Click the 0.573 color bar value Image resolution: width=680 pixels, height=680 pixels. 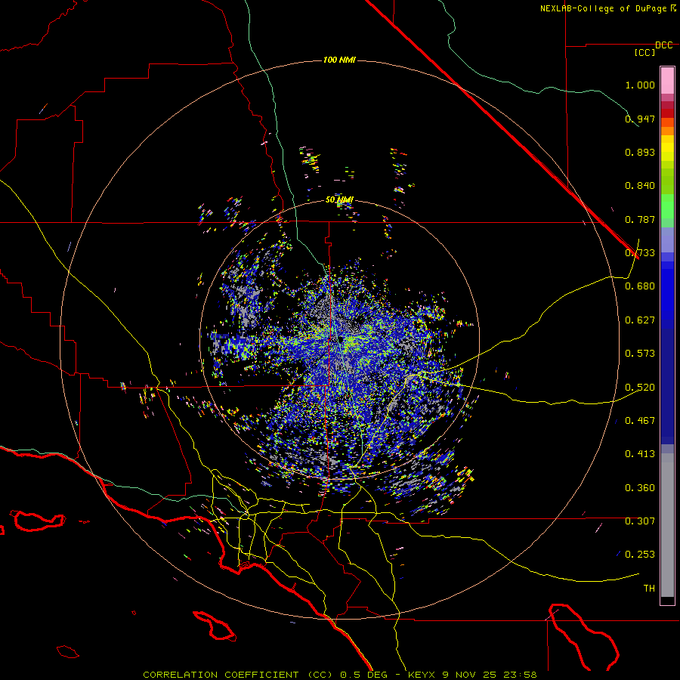pos(640,354)
